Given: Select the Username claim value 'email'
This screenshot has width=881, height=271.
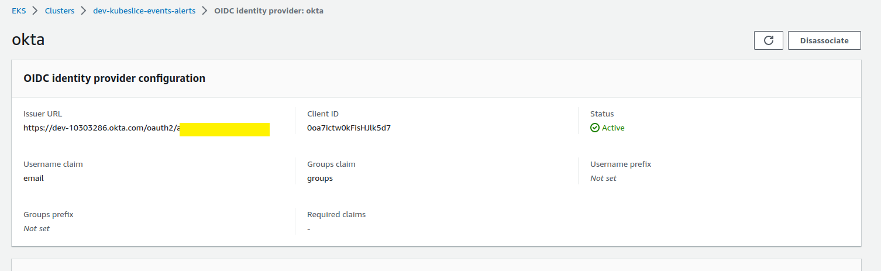Looking at the screenshot, I should tap(33, 178).
